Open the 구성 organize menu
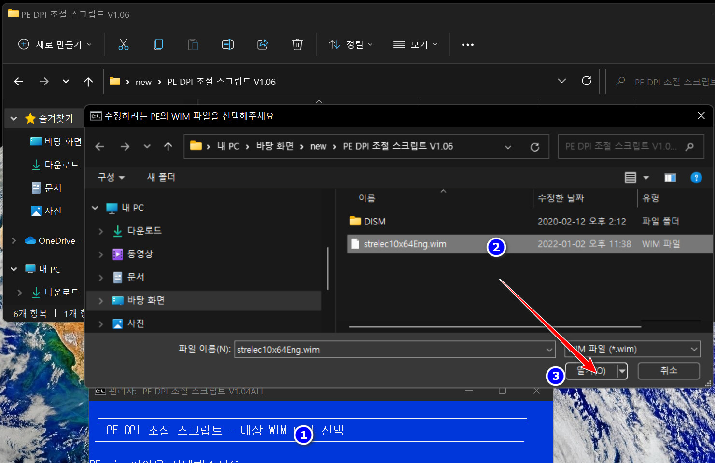 pyautogui.click(x=111, y=177)
